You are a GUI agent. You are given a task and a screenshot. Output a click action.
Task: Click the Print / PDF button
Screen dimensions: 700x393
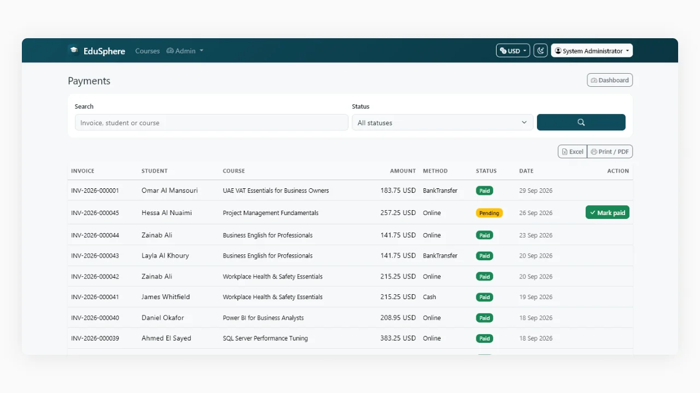(x=610, y=152)
